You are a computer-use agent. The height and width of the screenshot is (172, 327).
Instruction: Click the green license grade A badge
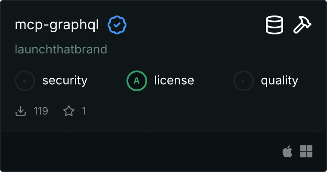(137, 80)
